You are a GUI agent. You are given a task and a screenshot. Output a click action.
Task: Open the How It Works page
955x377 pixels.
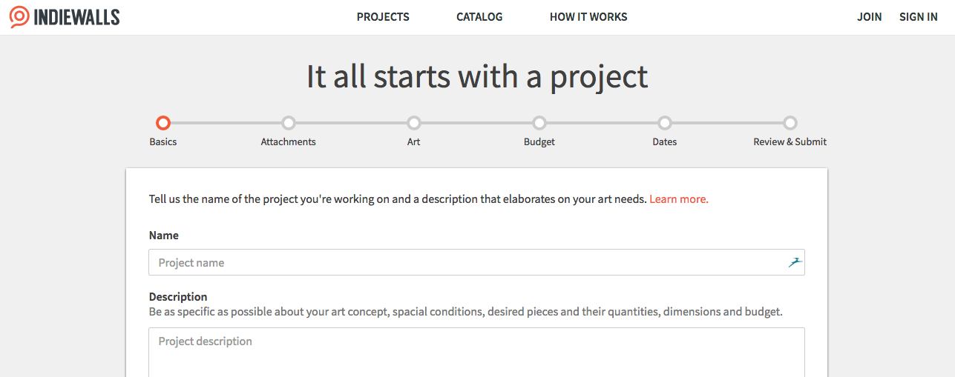tap(588, 17)
